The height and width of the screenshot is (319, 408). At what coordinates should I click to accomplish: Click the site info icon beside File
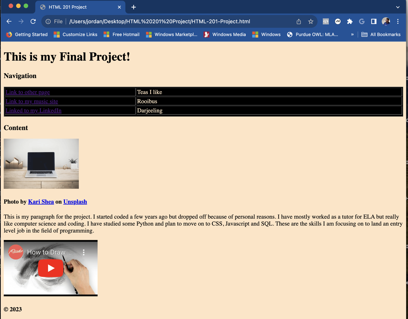(x=48, y=22)
